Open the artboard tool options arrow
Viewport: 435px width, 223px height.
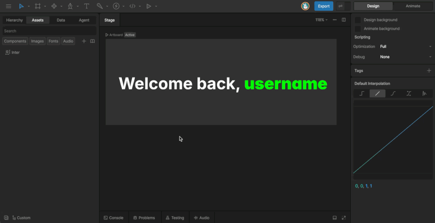click(x=45, y=7)
